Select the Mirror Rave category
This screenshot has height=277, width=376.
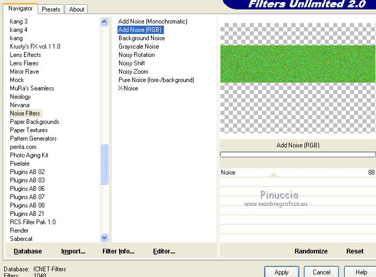24,72
